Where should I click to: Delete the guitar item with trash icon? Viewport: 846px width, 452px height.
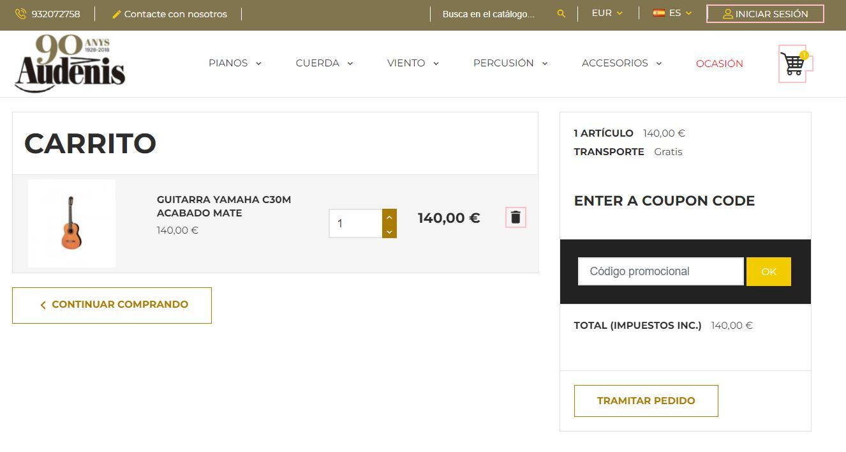(x=516, y=218)
